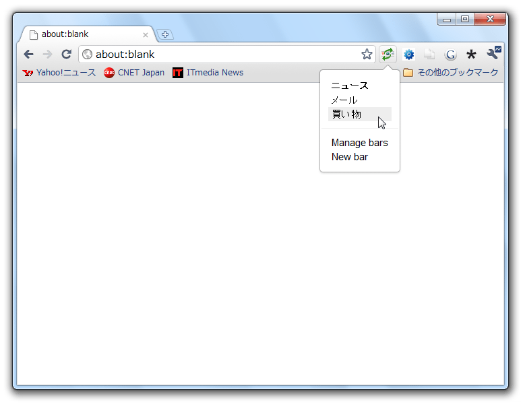Image resolution: width=523 pixels, height=404 pixels.
Task: Open the Google G extension icon
Action: [451, 55]
